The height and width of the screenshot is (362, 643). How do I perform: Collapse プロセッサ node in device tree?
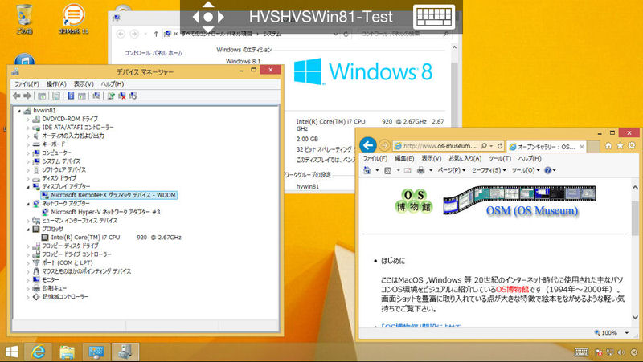coord(28,230)
